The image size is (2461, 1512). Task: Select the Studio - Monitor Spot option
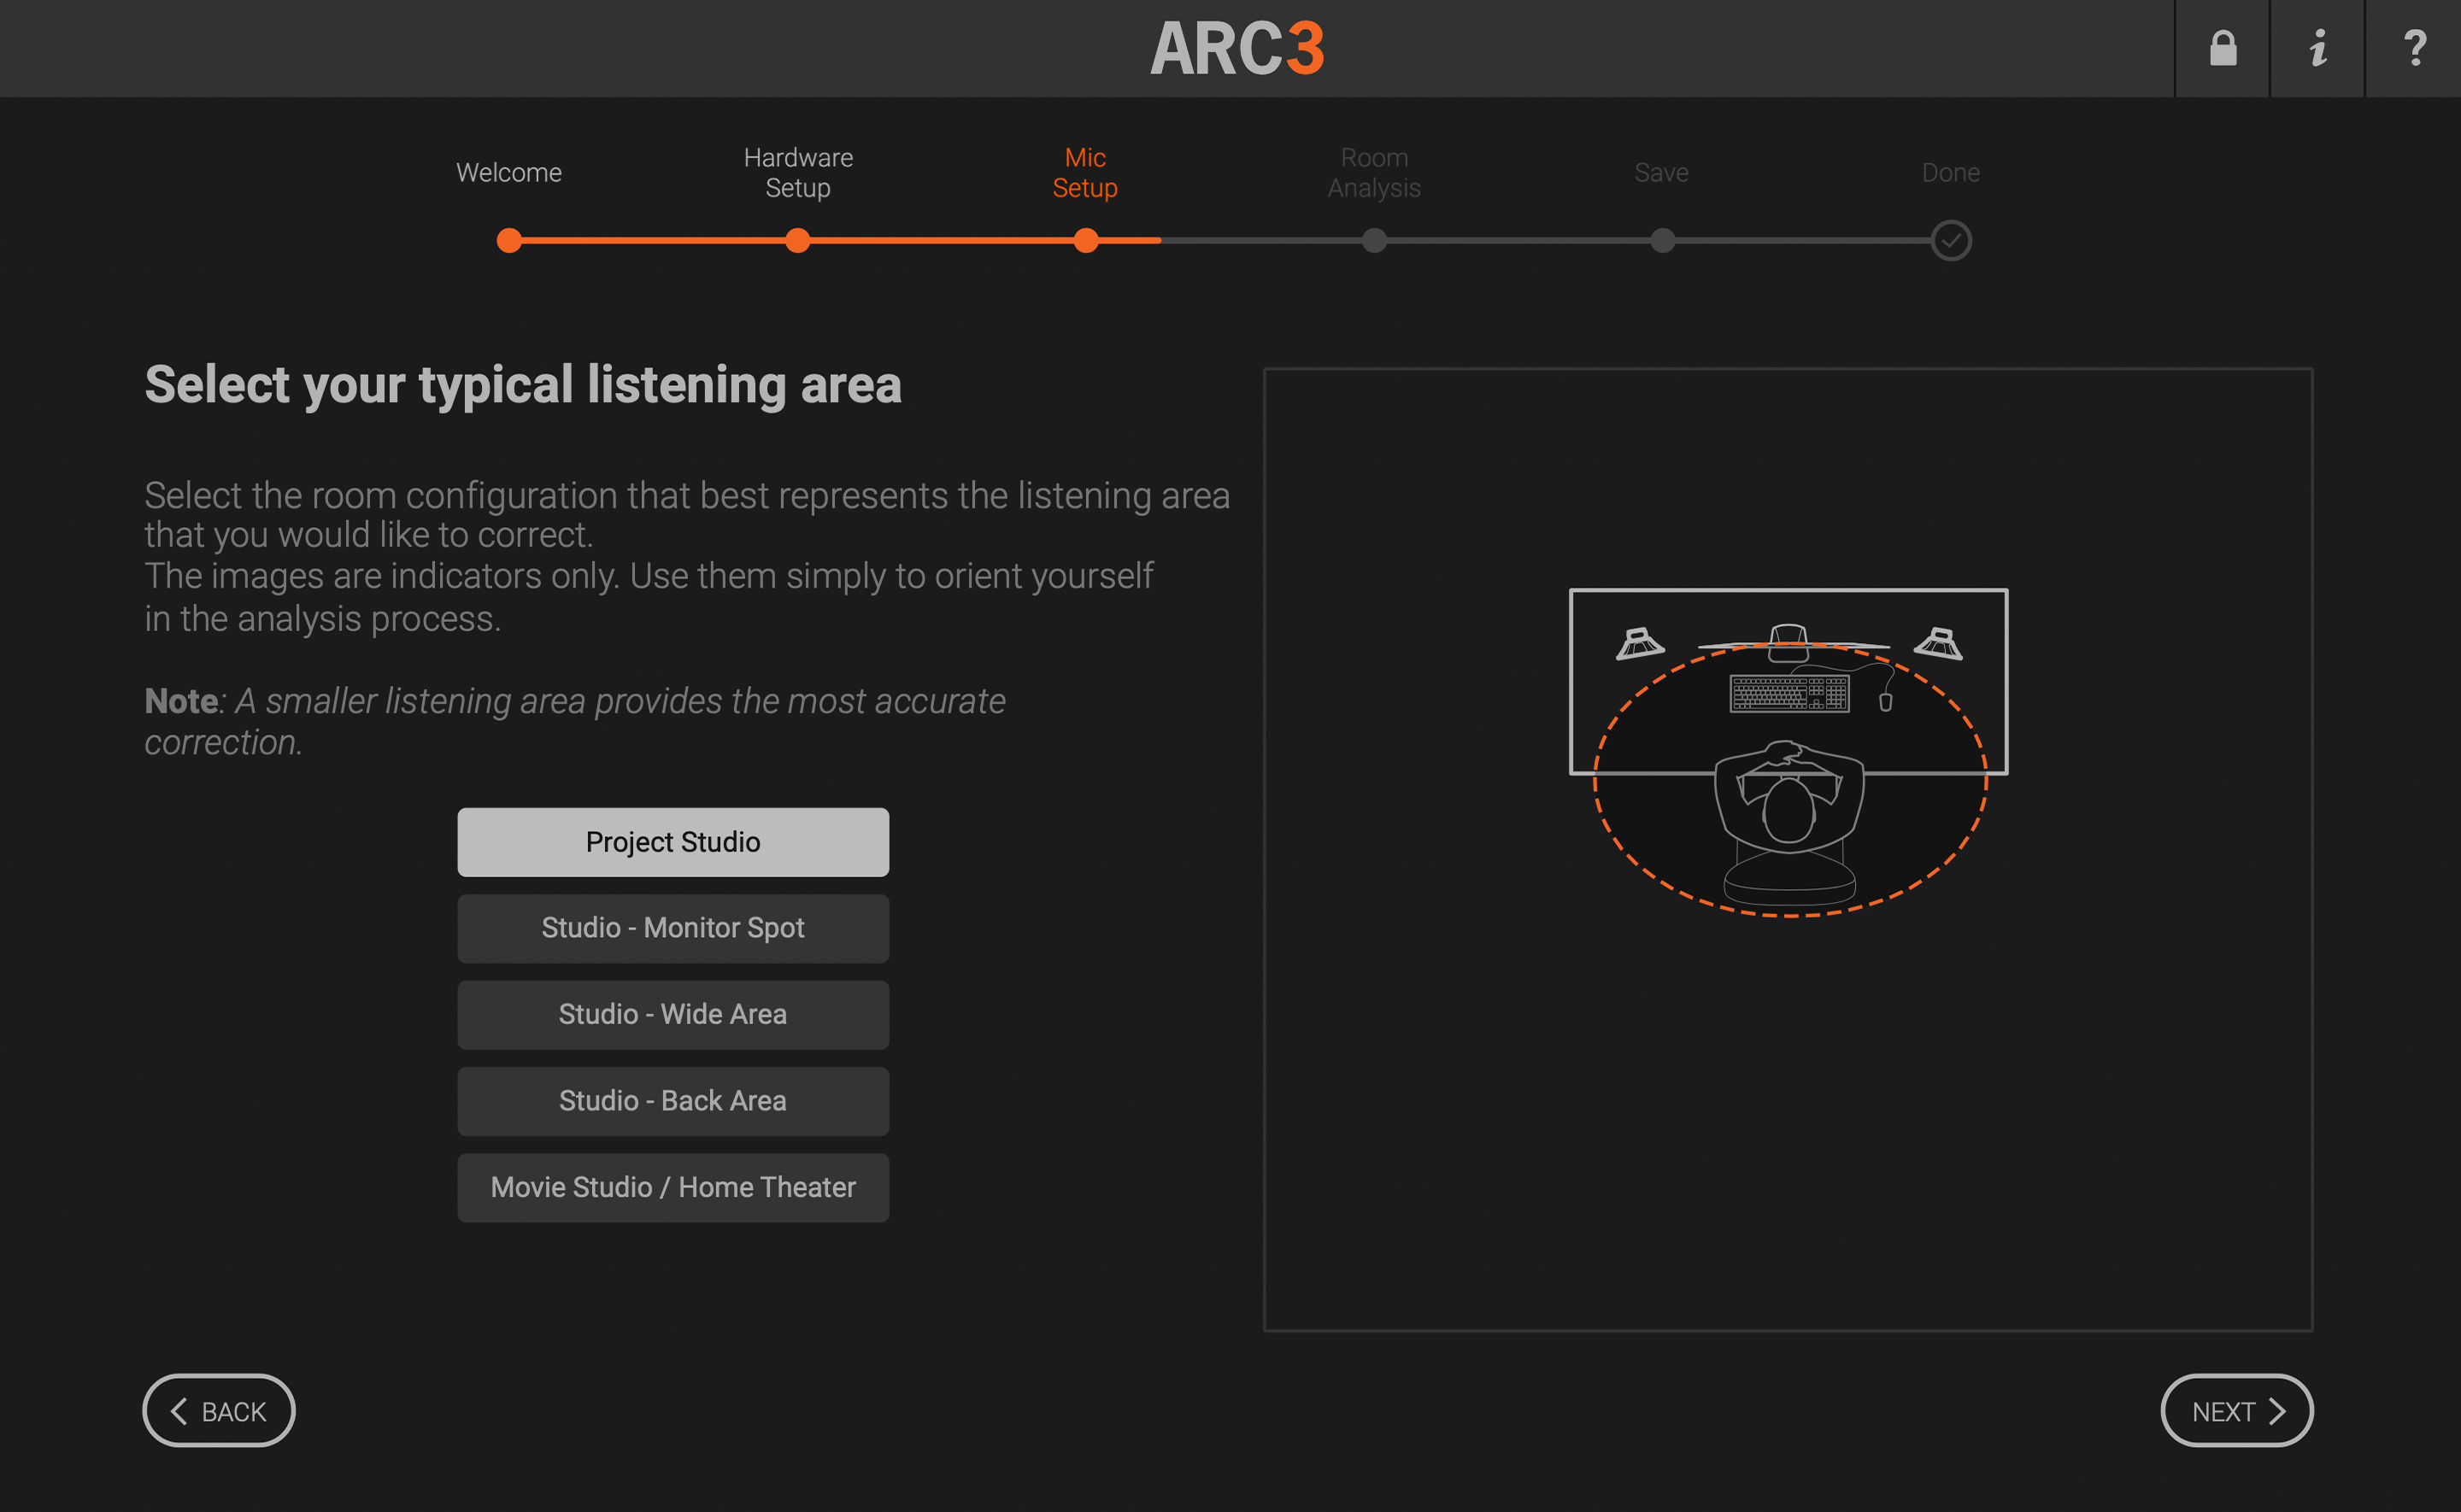tap(672, 928)
